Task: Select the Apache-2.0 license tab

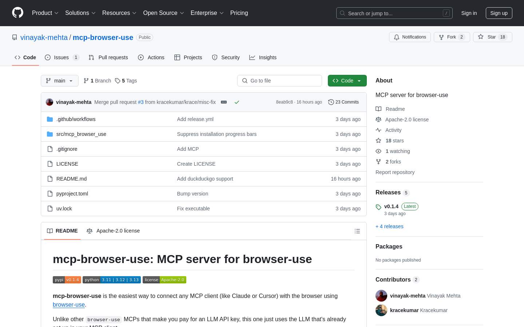Action: 113,231
